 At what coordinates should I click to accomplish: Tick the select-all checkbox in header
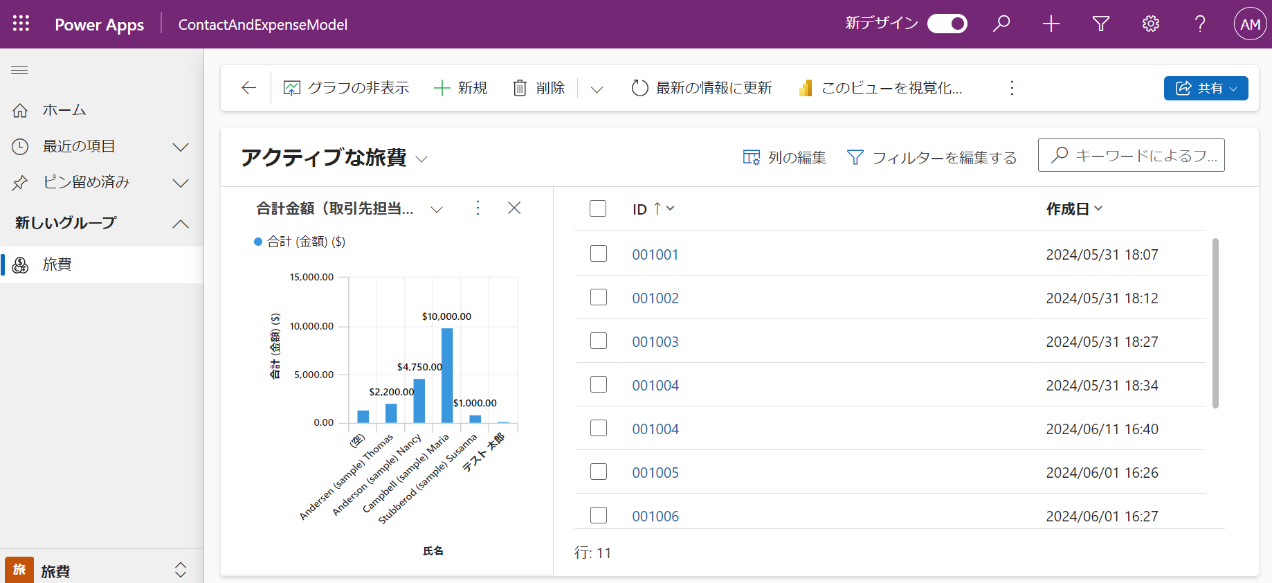click(598, 208)
